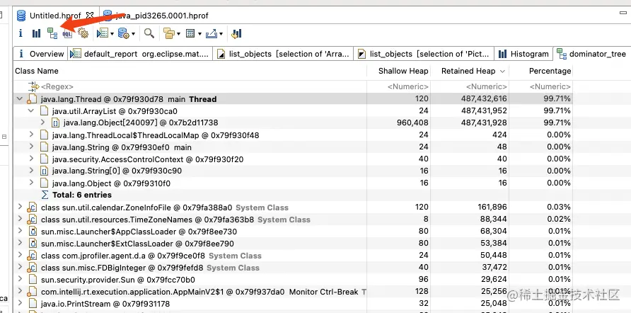Collapse the java.util.ArrayList node
This screenshot has width=631, height=313.
click(31, 110)
